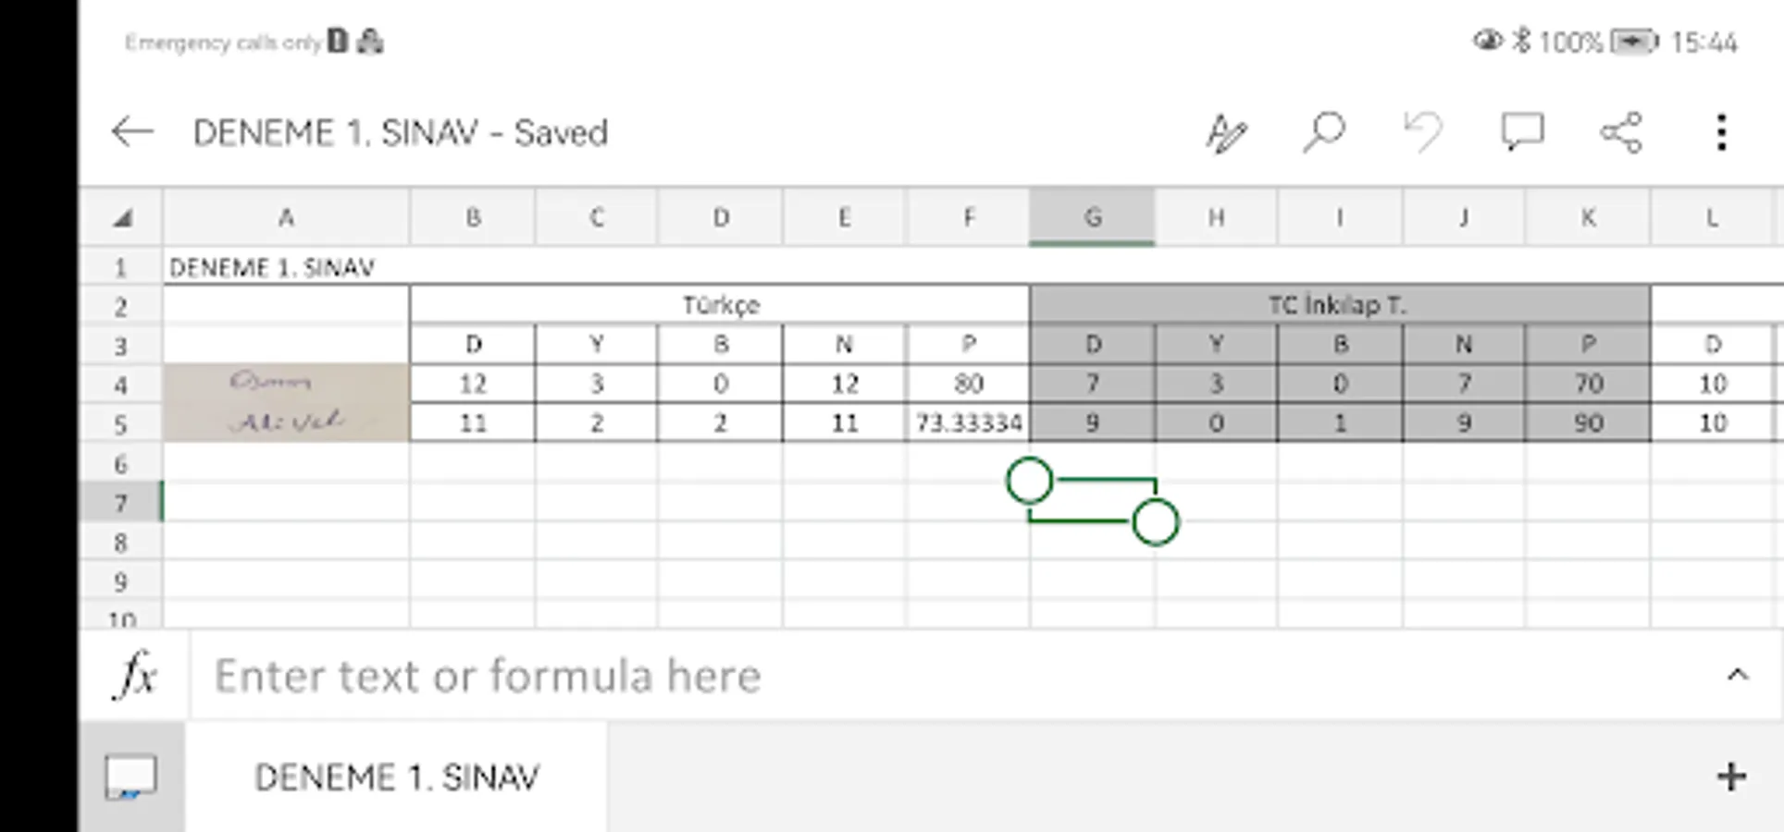Screen dimensions: 1784x832
Task: Select the Türkçe merged header cell
Action: (720, 305)
